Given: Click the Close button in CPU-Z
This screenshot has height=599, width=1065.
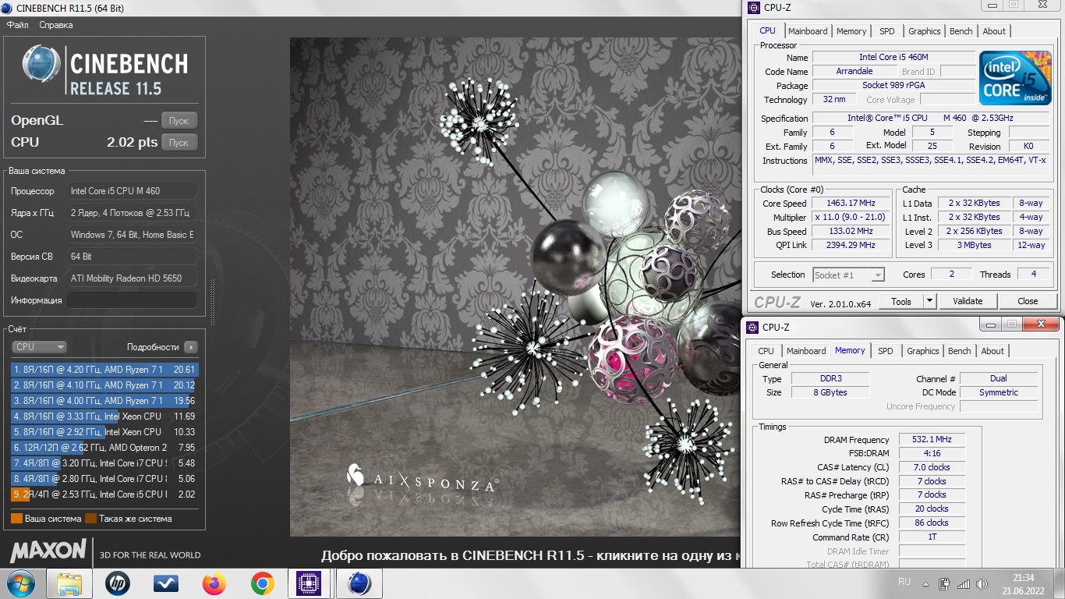Looking at the screenshot, I should [1028, 301].
